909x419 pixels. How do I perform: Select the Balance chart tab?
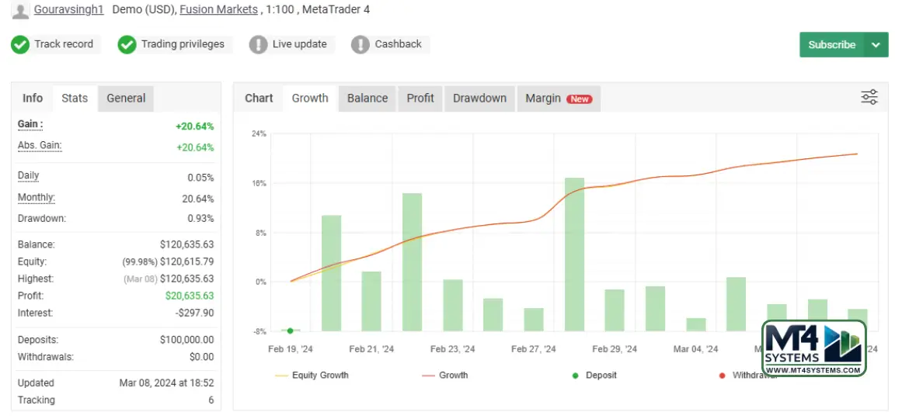[x=367, y=99]
